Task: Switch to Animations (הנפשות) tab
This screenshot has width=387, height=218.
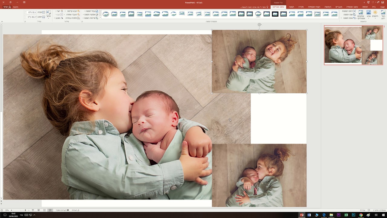Action: point(328,7)
